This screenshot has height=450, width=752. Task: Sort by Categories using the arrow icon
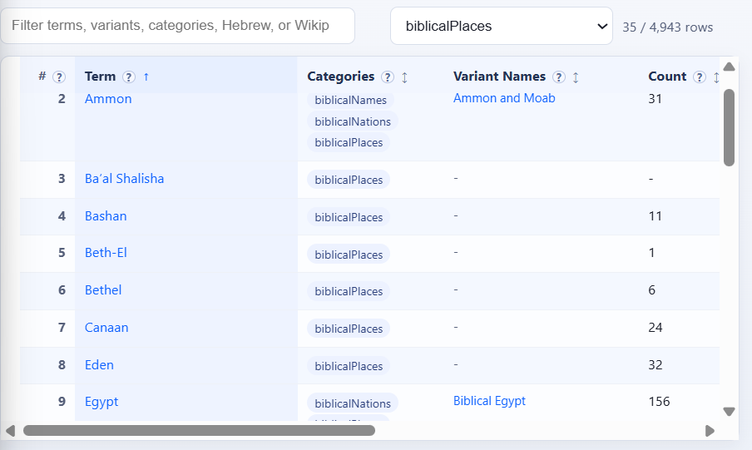tap(405, 77)
